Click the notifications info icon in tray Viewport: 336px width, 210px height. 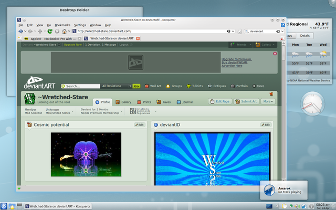pyautogui.click(x=311, y=206)
